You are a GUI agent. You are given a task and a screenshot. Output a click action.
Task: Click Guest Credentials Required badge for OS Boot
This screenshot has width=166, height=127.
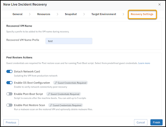click(x=70, y=83)
